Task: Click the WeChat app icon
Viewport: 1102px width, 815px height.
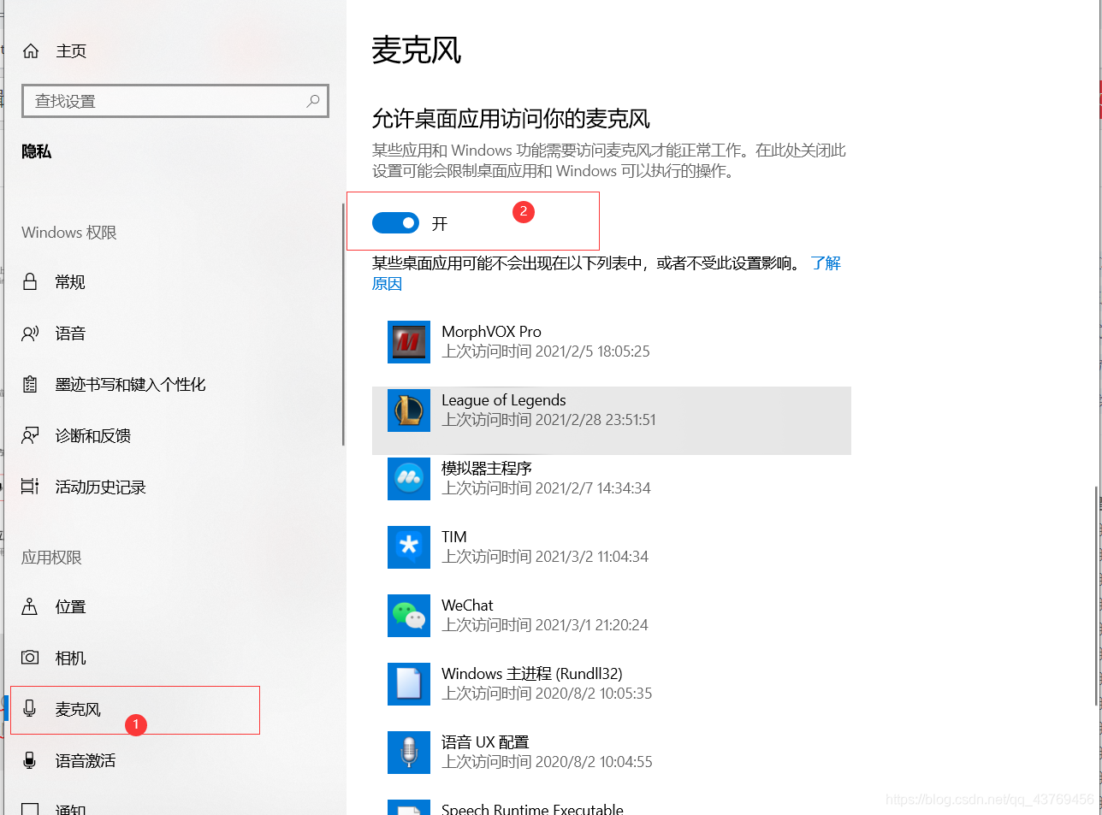Action: tap(409, 616)
